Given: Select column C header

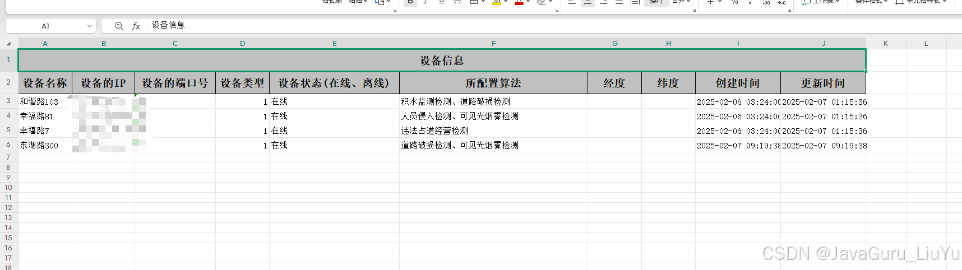Looking at the screenshot, I should [175, 43].
